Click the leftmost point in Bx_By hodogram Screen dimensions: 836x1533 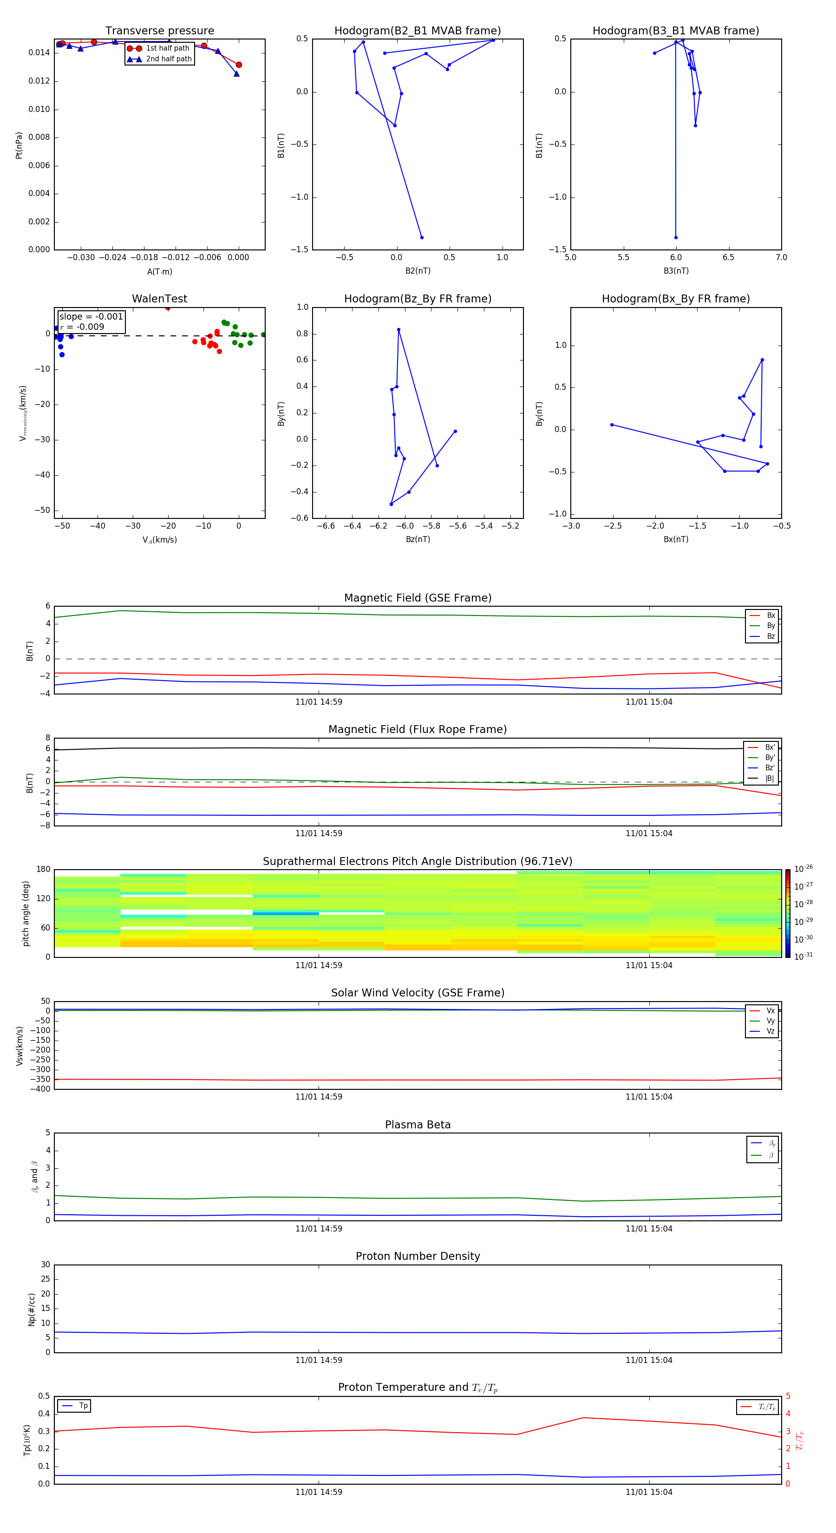(x=612, y=425)
